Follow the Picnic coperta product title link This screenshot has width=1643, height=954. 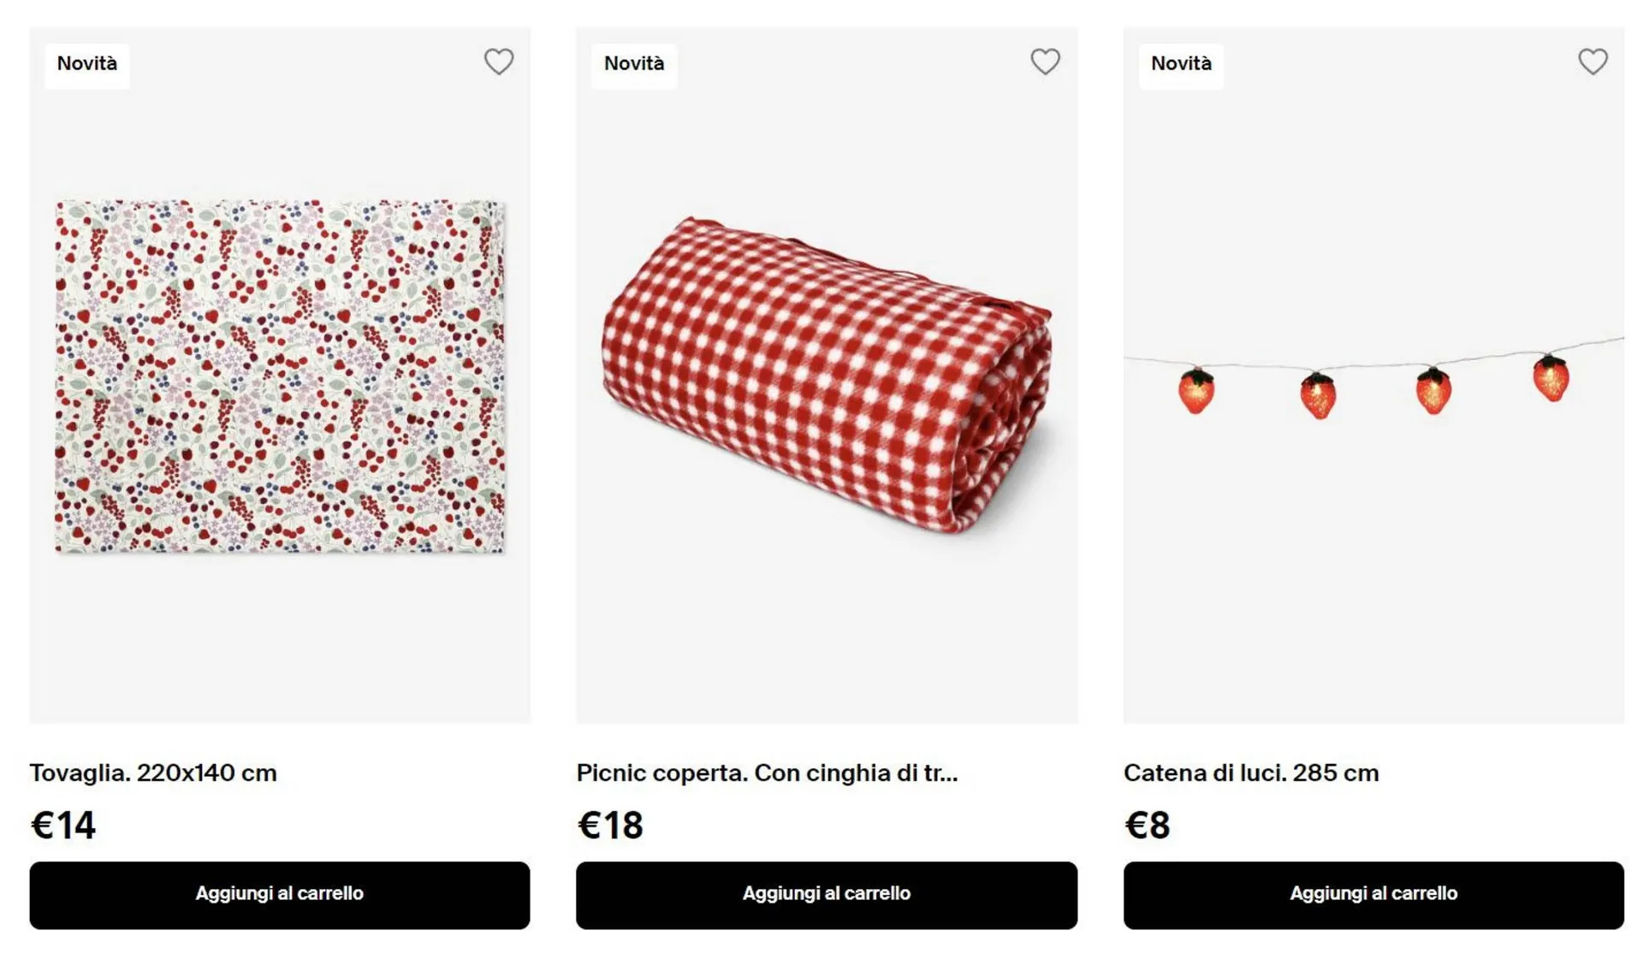(767, 773)
